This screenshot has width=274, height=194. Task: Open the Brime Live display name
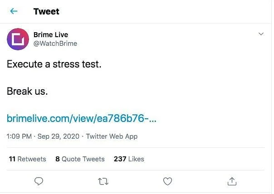51,35
